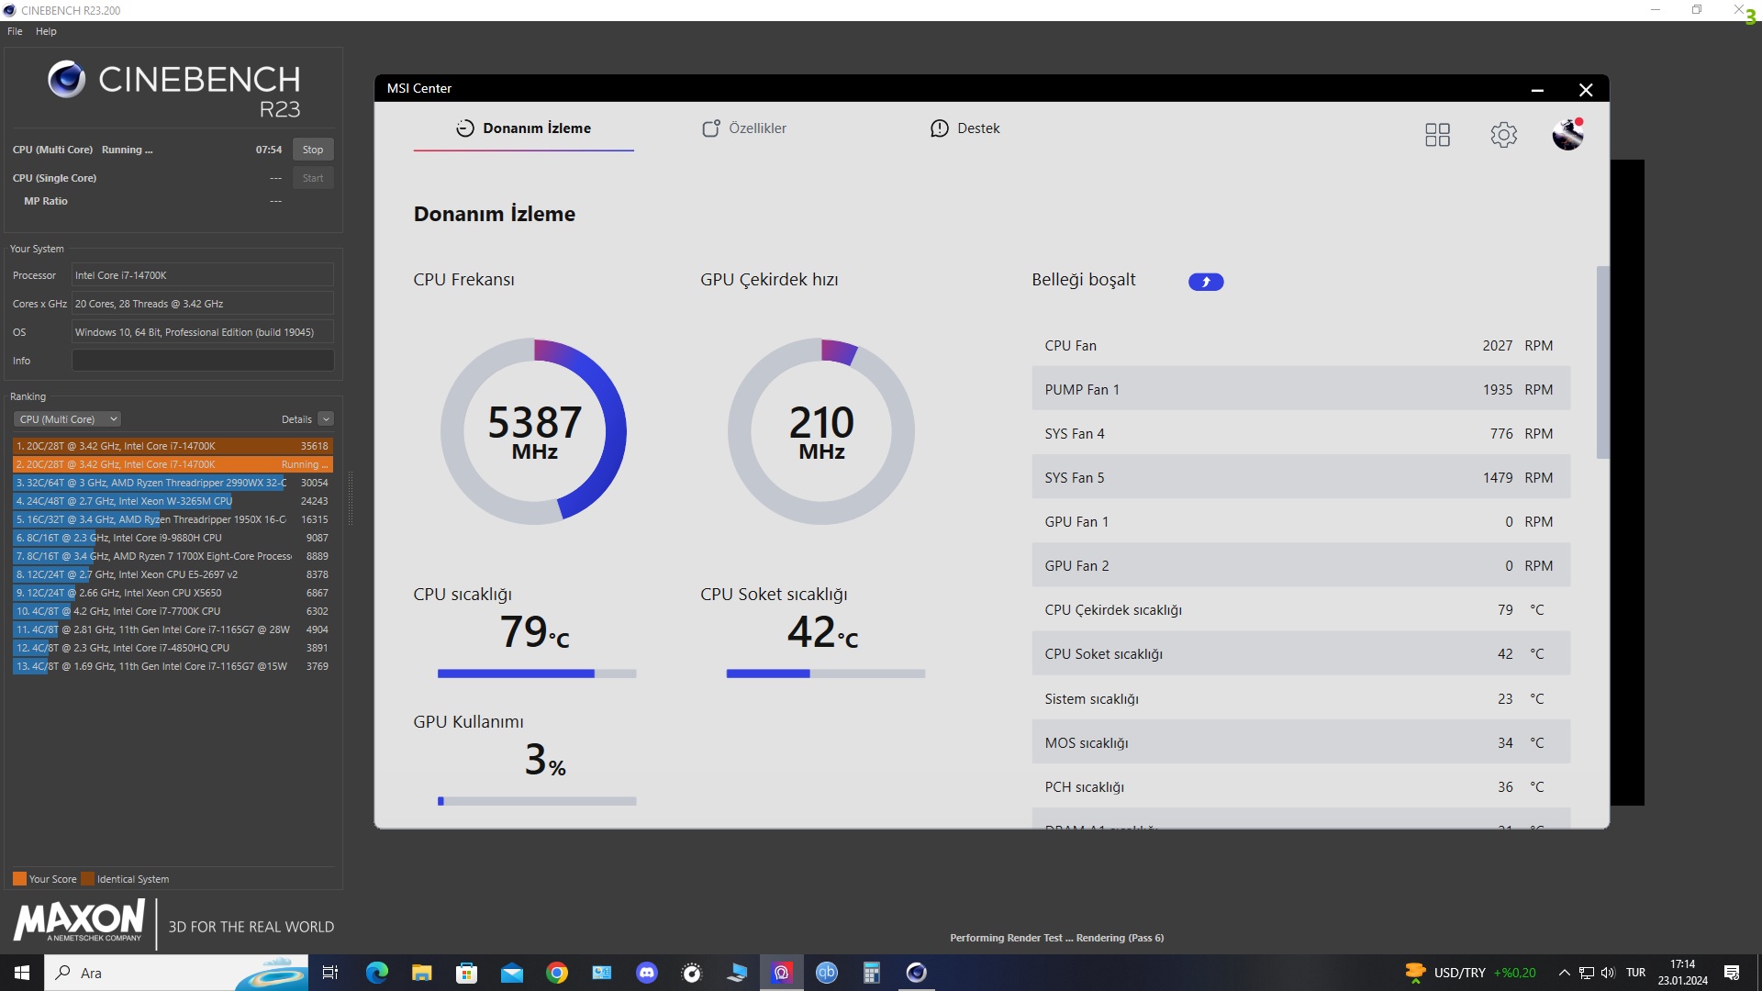Expand the ranking Details arrow button

[326, 419]
